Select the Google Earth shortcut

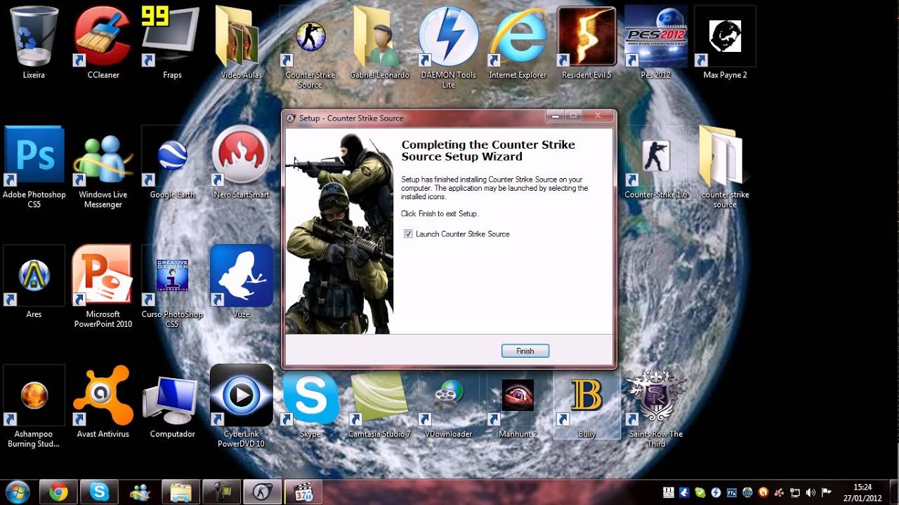[172, 162]
